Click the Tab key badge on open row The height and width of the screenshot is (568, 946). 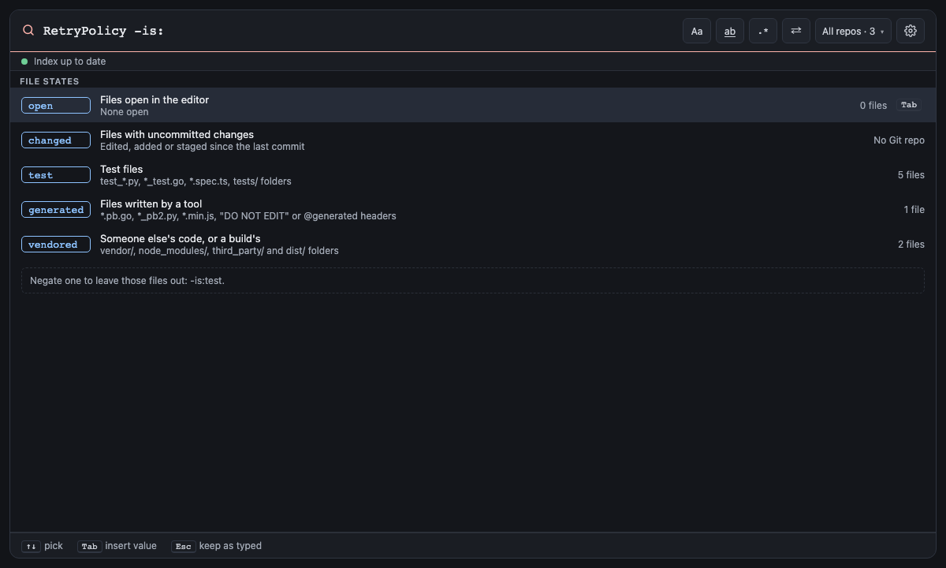click(x=909, y=105)
